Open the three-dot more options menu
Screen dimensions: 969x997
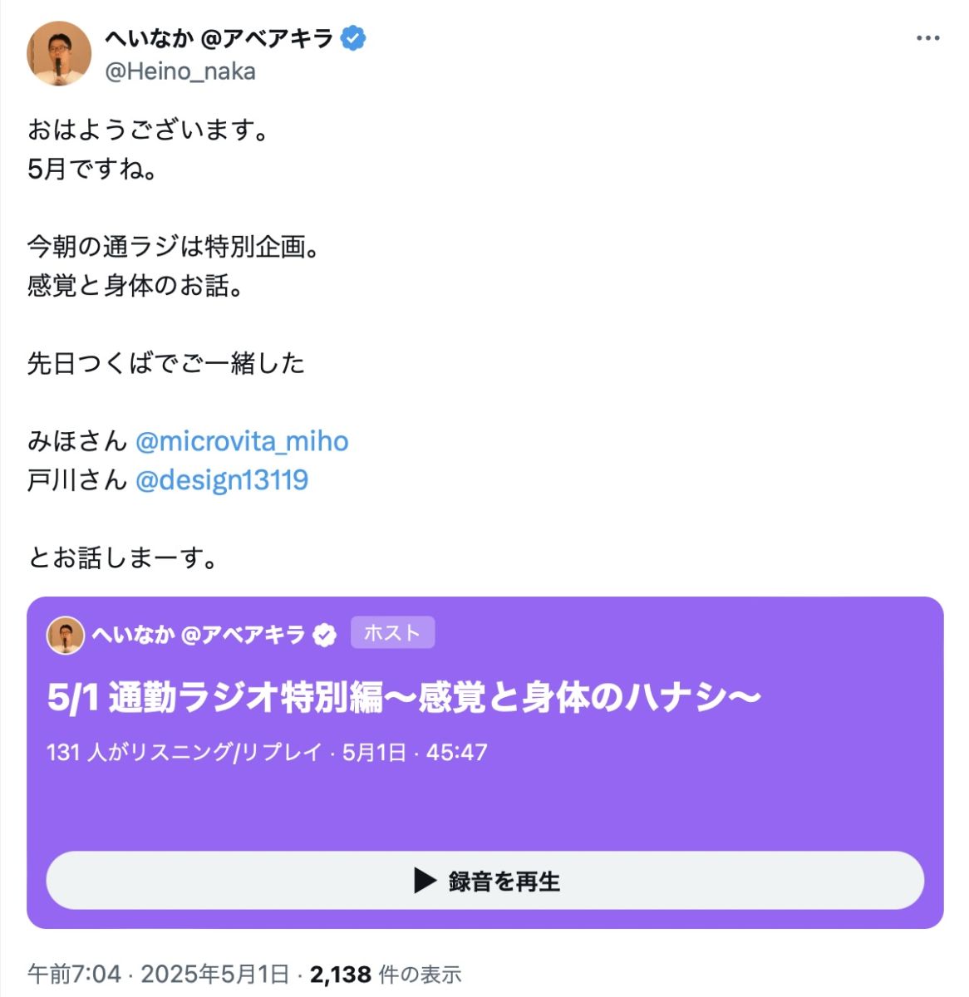[x=927, y=39]
